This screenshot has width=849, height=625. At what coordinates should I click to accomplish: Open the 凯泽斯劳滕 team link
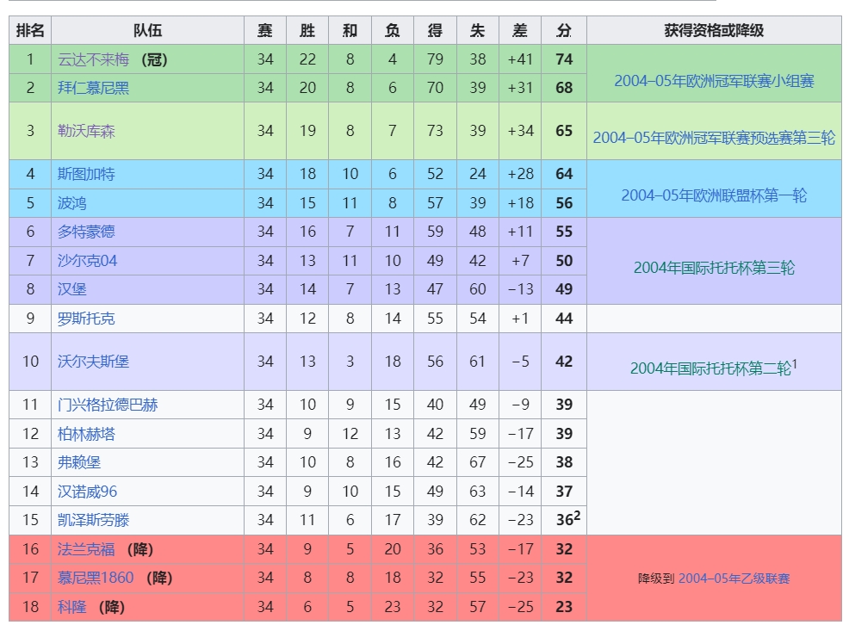tap(93, 520)
